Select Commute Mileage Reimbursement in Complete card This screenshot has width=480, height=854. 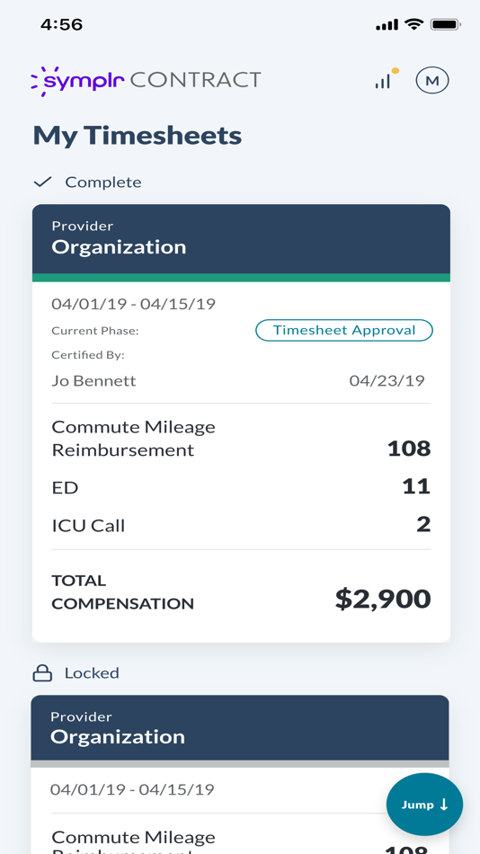click(x=134, y=439)
